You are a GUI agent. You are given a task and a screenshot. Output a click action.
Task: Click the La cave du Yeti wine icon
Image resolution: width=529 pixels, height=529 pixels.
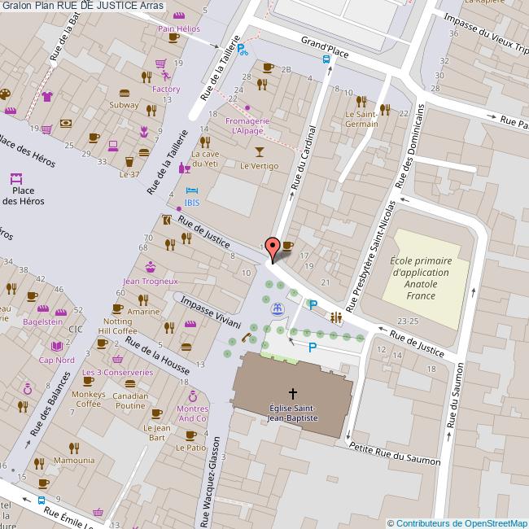186,168
